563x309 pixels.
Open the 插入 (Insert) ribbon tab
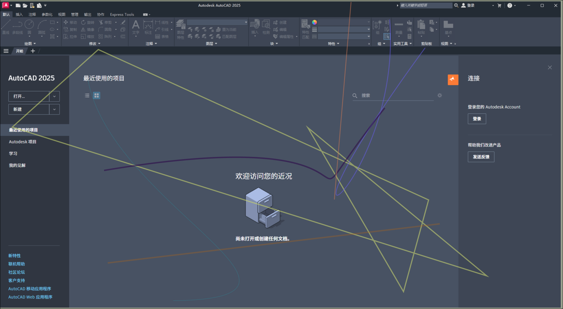pyautogui.click(x=19, y=14)
